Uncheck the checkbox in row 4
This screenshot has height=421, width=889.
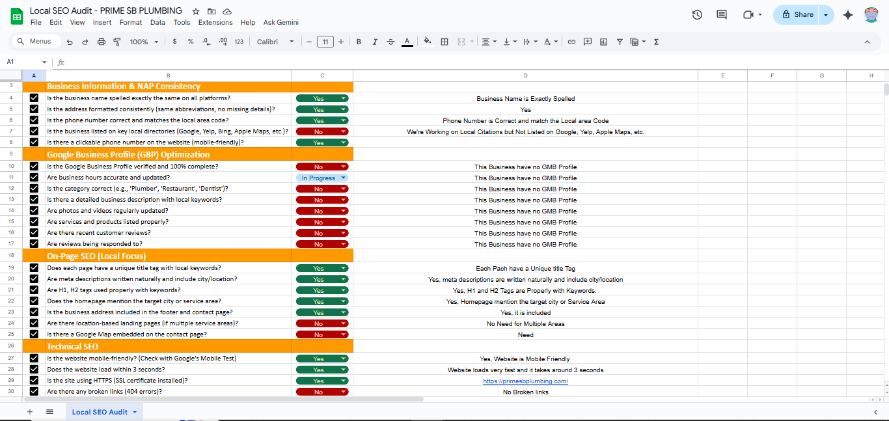click(x=34, y=98)
